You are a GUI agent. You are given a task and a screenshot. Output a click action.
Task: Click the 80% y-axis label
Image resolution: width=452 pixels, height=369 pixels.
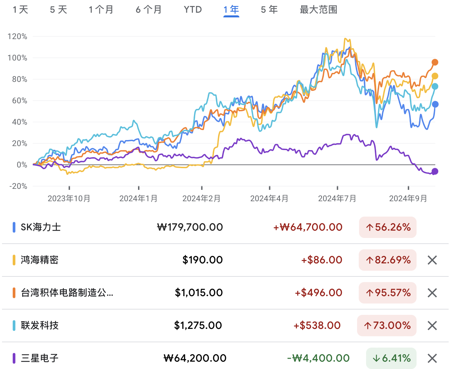19,79
